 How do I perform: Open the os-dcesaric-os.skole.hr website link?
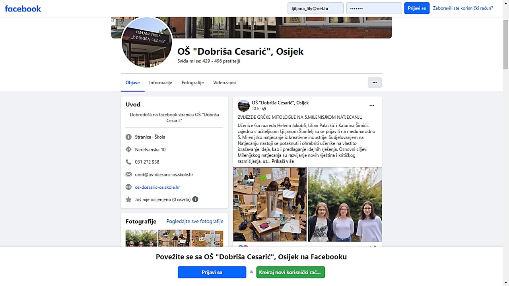pos(157,187)
